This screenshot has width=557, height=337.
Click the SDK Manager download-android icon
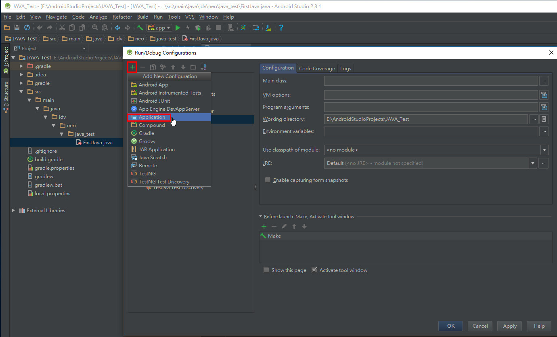pyautogui.click(x=268, y=27)
